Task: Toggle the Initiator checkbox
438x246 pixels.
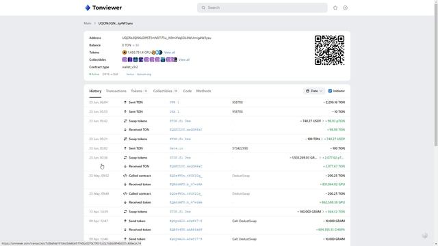Action: 330,91
